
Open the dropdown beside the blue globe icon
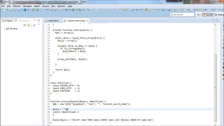tap(28, 10)
